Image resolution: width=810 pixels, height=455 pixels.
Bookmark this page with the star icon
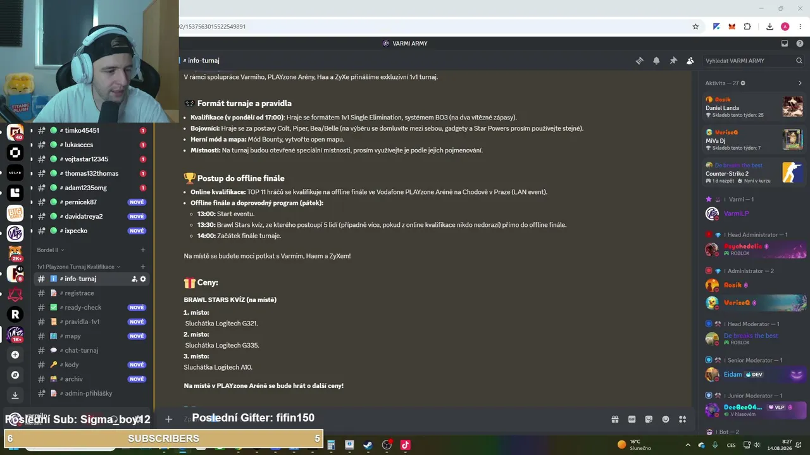pyautogui.click(x=695, y=27)
